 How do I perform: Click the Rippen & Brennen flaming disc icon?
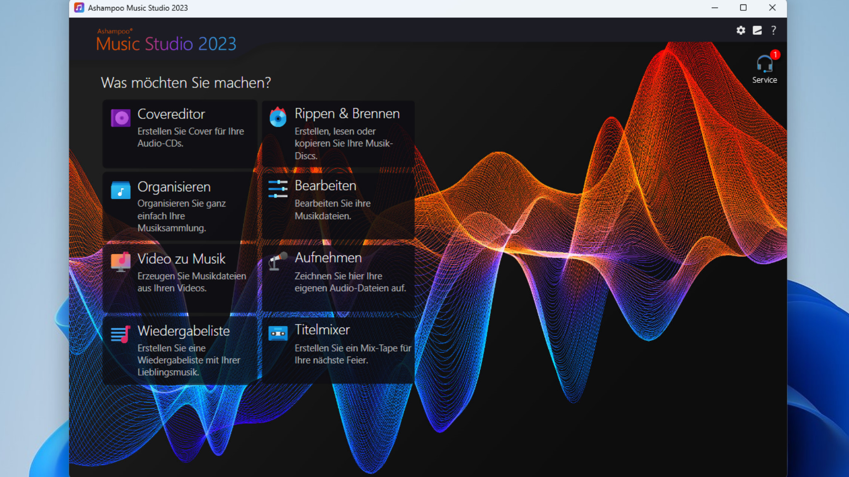(x=278, y=117)
